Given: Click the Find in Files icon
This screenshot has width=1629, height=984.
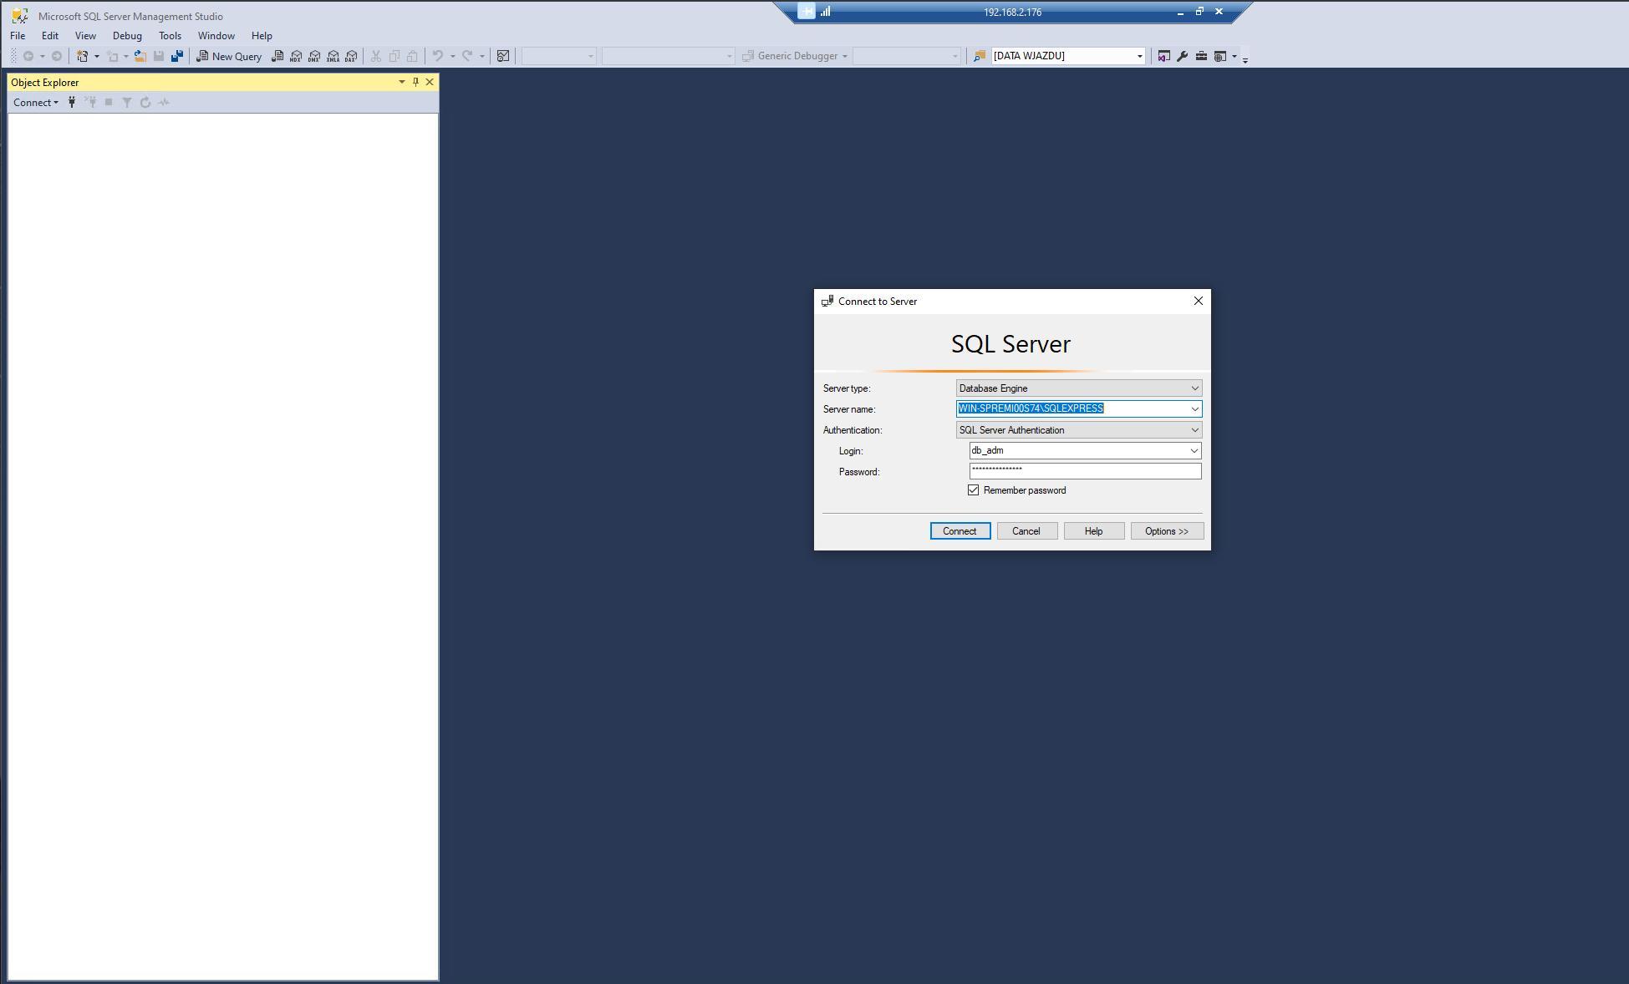Looking at the screenshot, I should tap(979, 56).
